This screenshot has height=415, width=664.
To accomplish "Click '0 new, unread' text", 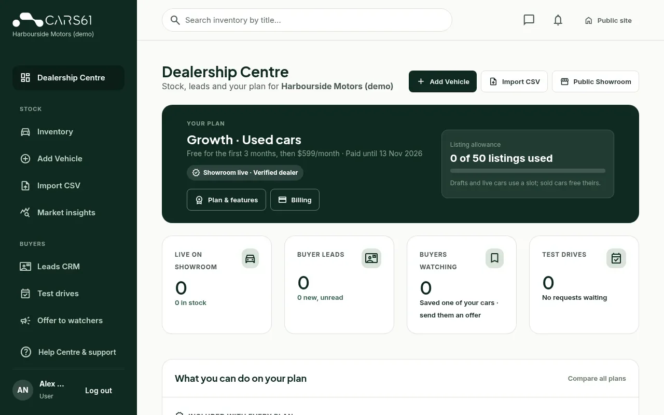I will (320, 298).
